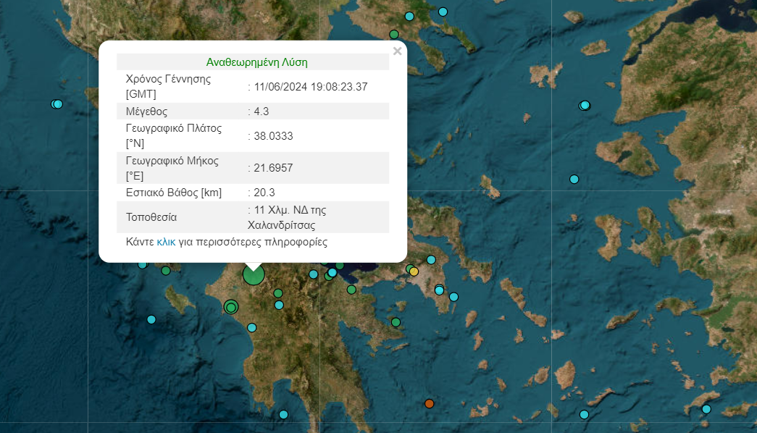Click the cyan marker in open sea west of Lesbos island
757x433 pixels.
pyautogui.click(x=574, y=180)
